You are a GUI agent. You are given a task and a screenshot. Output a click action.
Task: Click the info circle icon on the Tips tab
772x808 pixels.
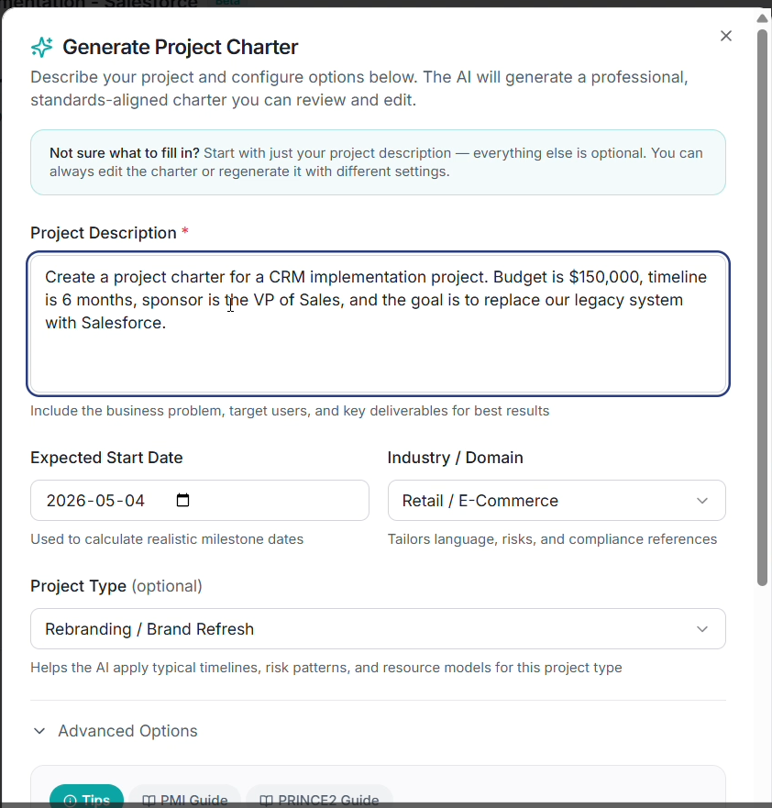pyautogui.click(x=70, y=800)
